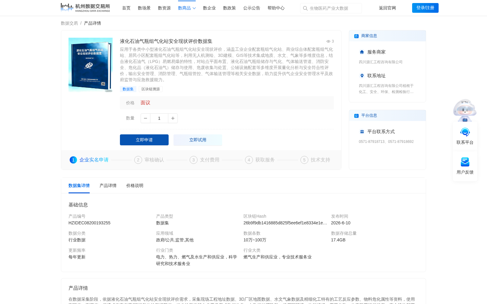Click the 数据交易 breadcrumb link
Image resolution: width=487 pixels, height=304 pixels.
69,23
